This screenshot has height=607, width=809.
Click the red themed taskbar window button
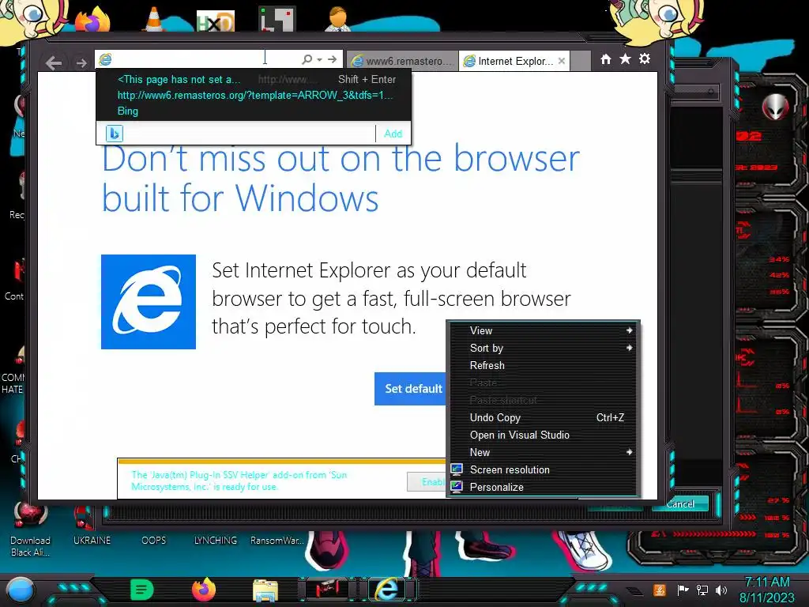tap(326, 590)
